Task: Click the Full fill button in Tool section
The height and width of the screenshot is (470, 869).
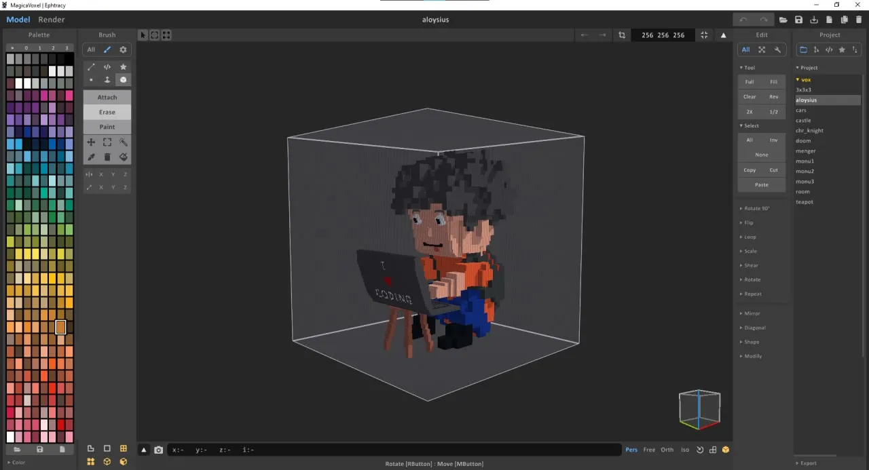Action: click(x=750, y=81)
